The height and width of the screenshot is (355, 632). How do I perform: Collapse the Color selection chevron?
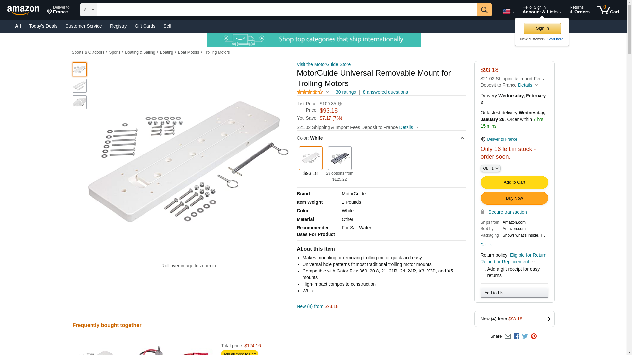point(462,138)
